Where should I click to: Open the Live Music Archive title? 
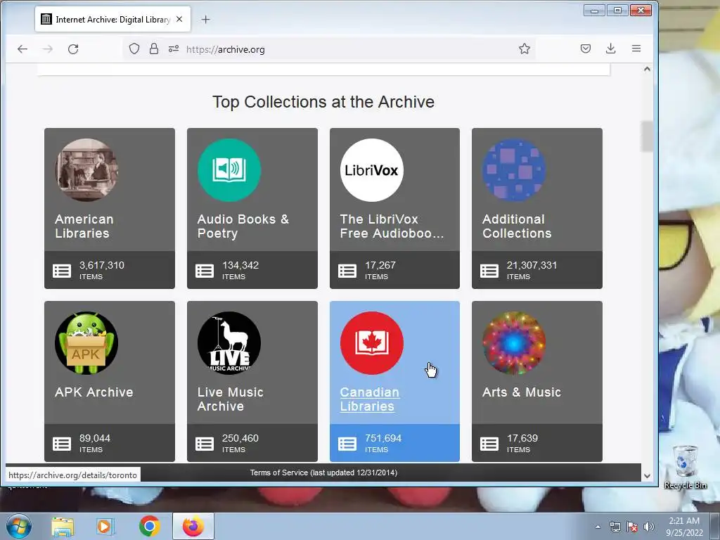pos(230,399)
